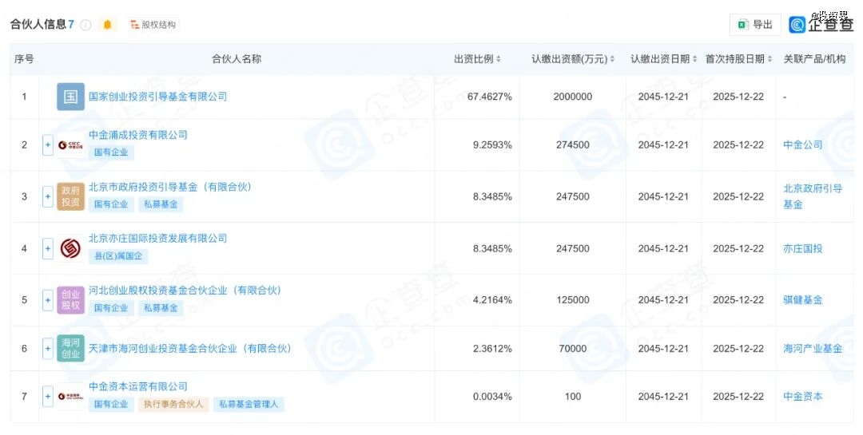This screenshot has width=863, height=435.
Task: Click 私募基金 tag under 河北创业股权投资基金
Action: (161, 308)
